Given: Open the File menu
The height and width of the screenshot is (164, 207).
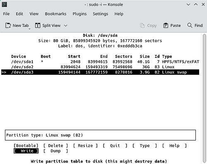Looking at the screenshot, I should 6,14.
